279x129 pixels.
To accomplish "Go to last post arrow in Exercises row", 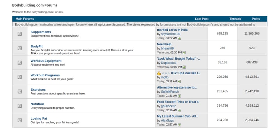I will (179, 96).
